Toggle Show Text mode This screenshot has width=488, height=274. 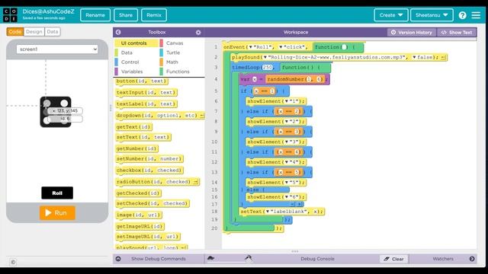click(457, 32)
